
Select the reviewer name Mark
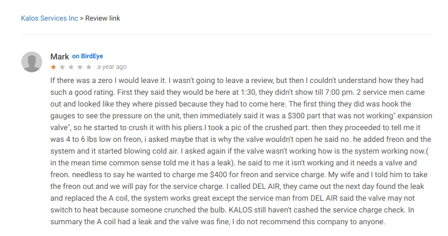coord(60,56)
